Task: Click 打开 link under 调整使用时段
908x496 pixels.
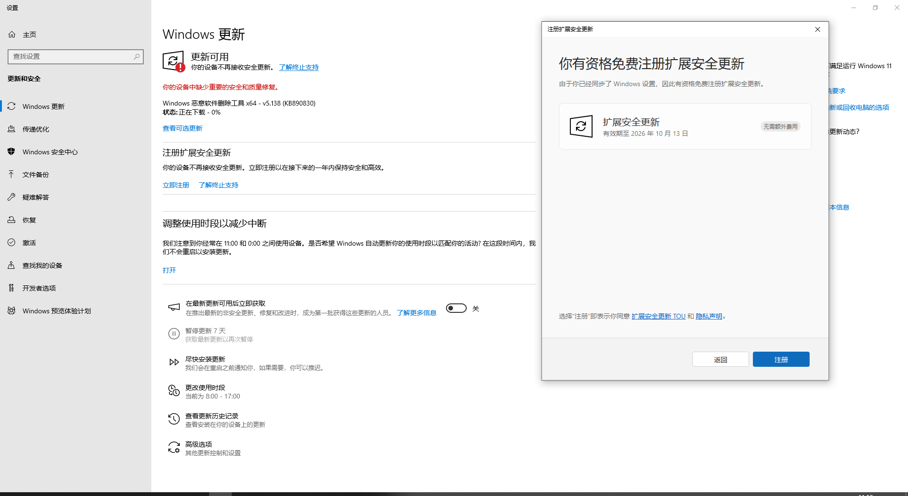Action: point(169,270)
